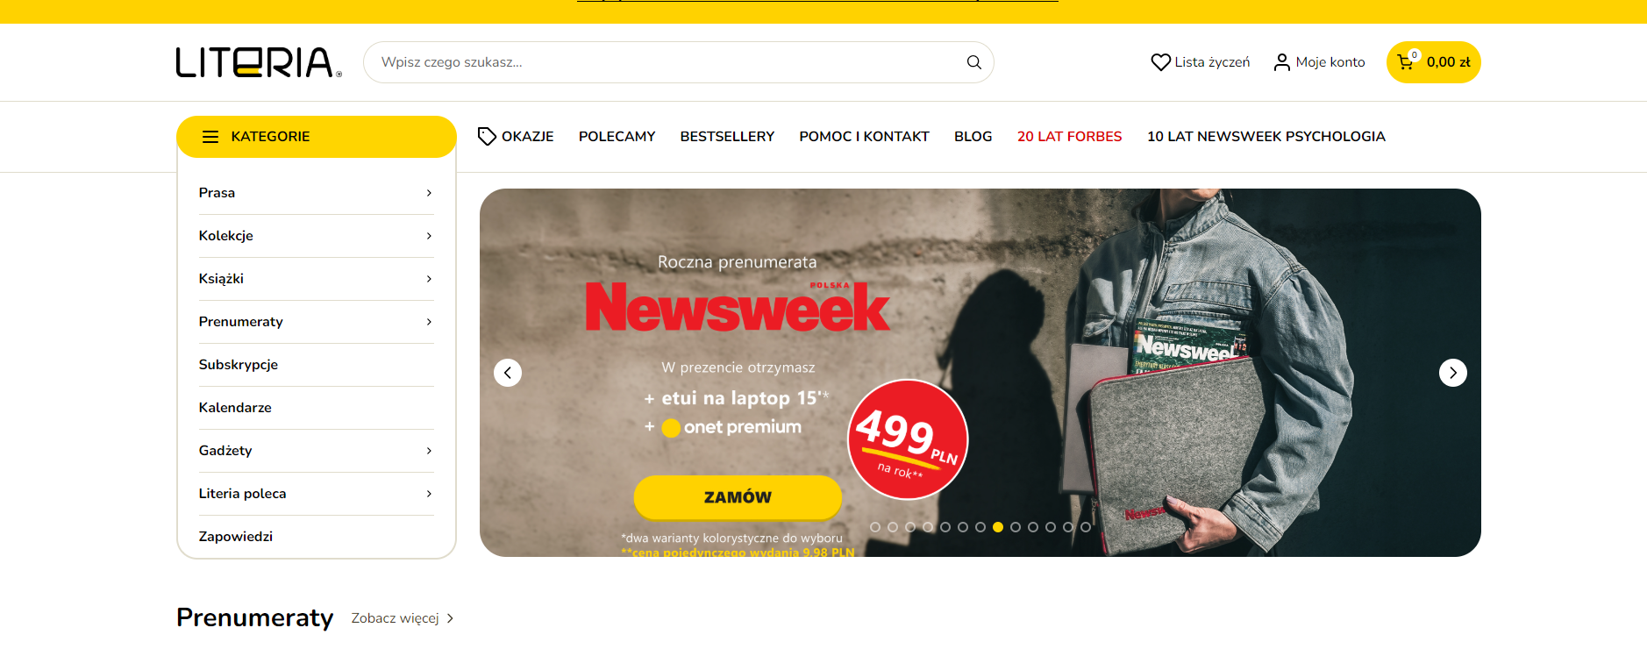Image resolution: width=1647 pixels, height=649 pixels.
Task: Open the Bestsellery menu item
Action: (x=727, y=137)
